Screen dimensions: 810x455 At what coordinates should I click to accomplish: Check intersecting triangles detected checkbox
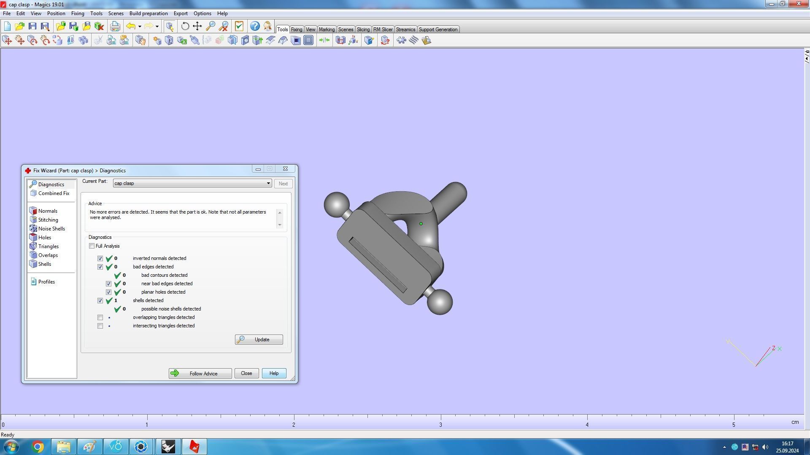(x=100, y=326)
